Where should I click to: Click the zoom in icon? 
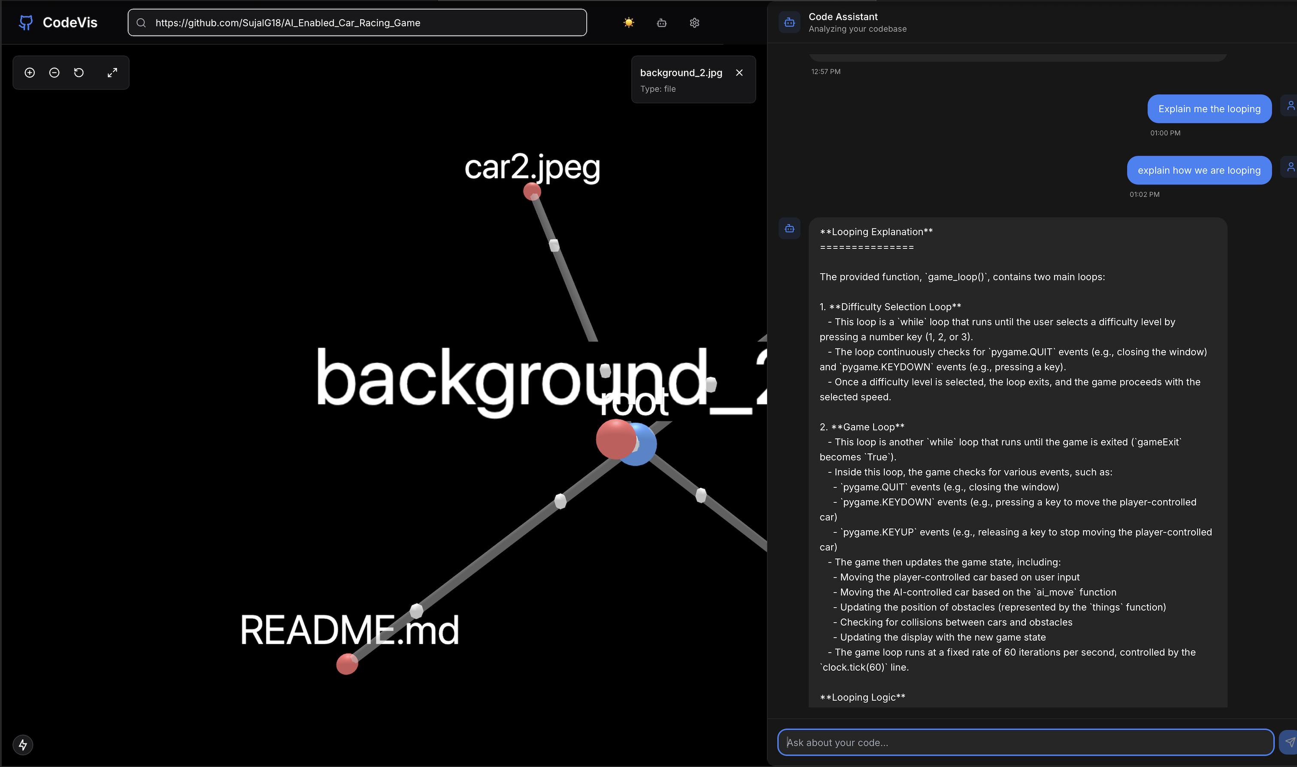30,73
